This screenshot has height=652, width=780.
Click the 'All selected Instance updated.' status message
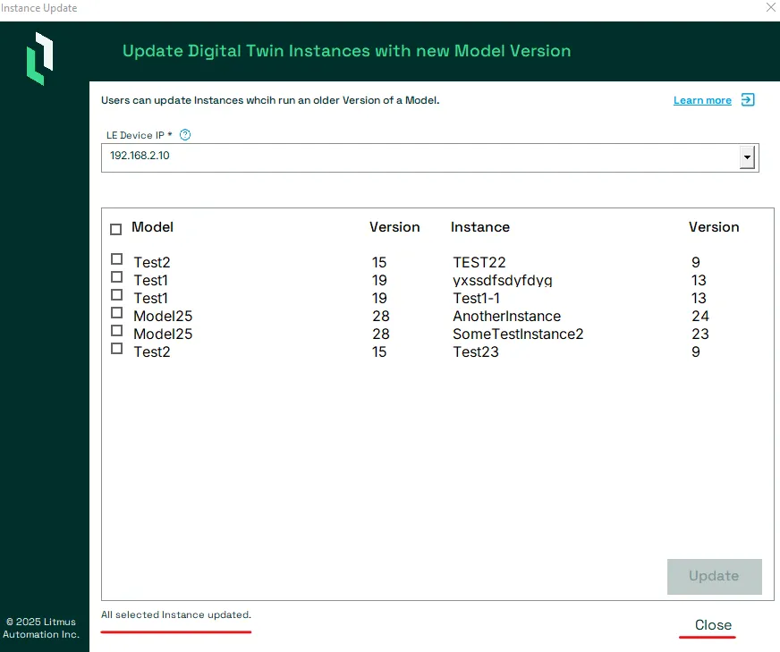[176, 614]
